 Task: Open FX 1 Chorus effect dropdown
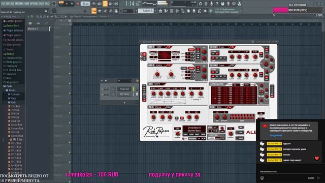tap(160, 107)
